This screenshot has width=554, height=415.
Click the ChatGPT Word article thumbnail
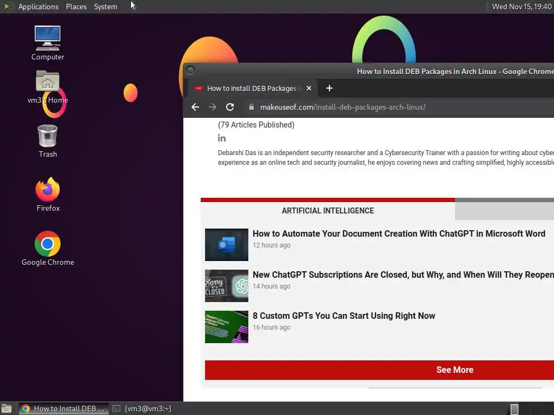click(x=227, y=245)
